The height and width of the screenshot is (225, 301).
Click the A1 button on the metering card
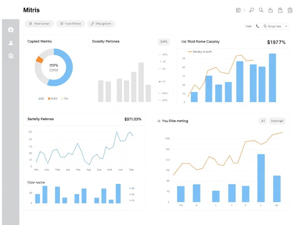[263, 121]
